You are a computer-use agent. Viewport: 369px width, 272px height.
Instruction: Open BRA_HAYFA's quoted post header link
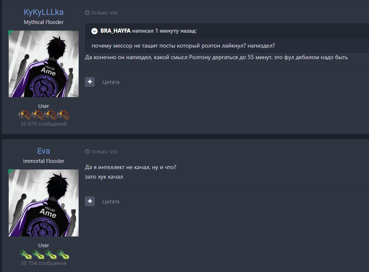[149, 31]
